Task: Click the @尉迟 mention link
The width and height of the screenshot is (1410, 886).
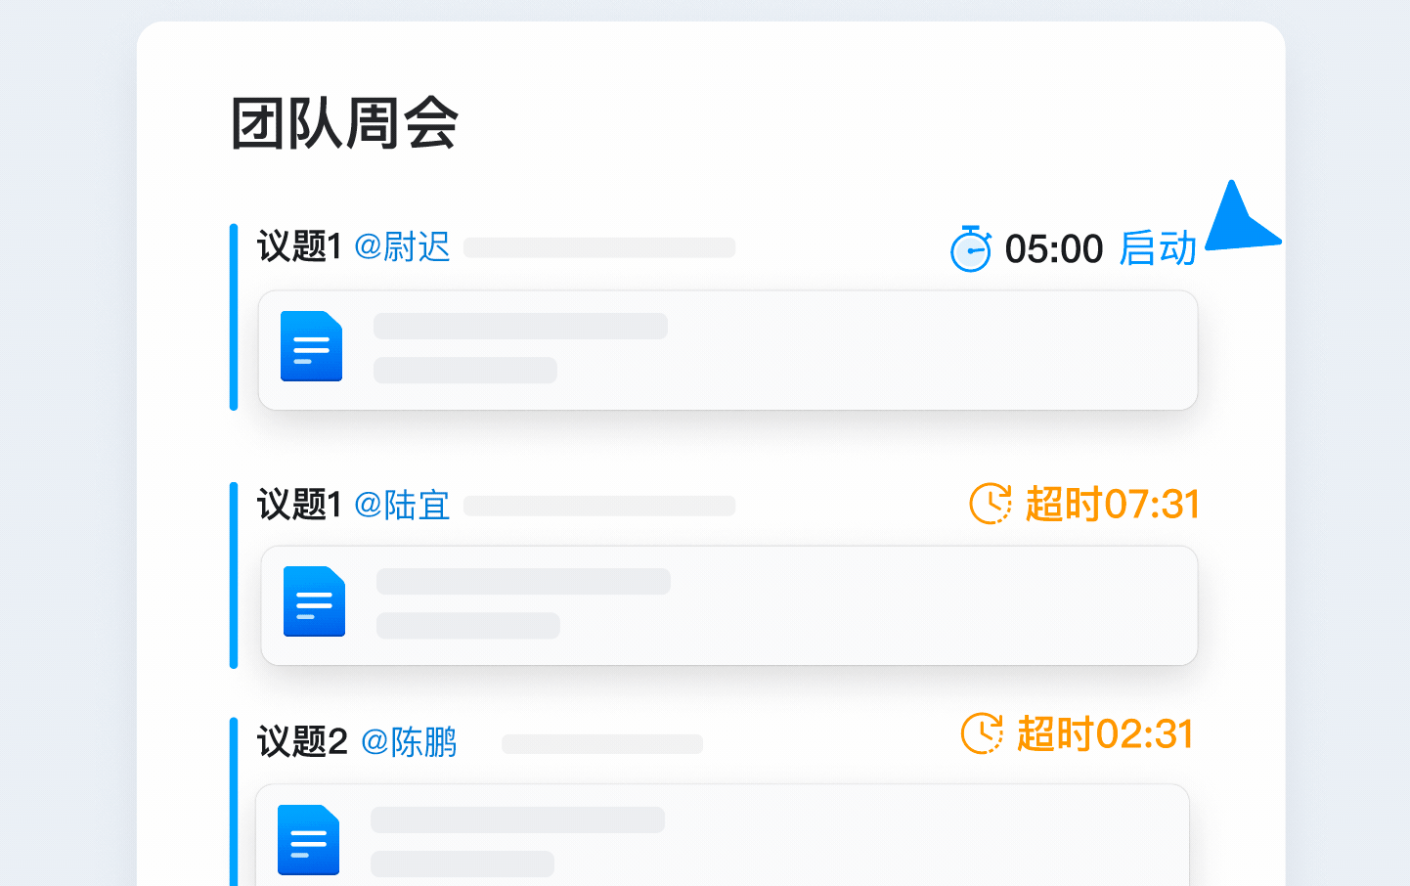Action: (x=402, y=246)
